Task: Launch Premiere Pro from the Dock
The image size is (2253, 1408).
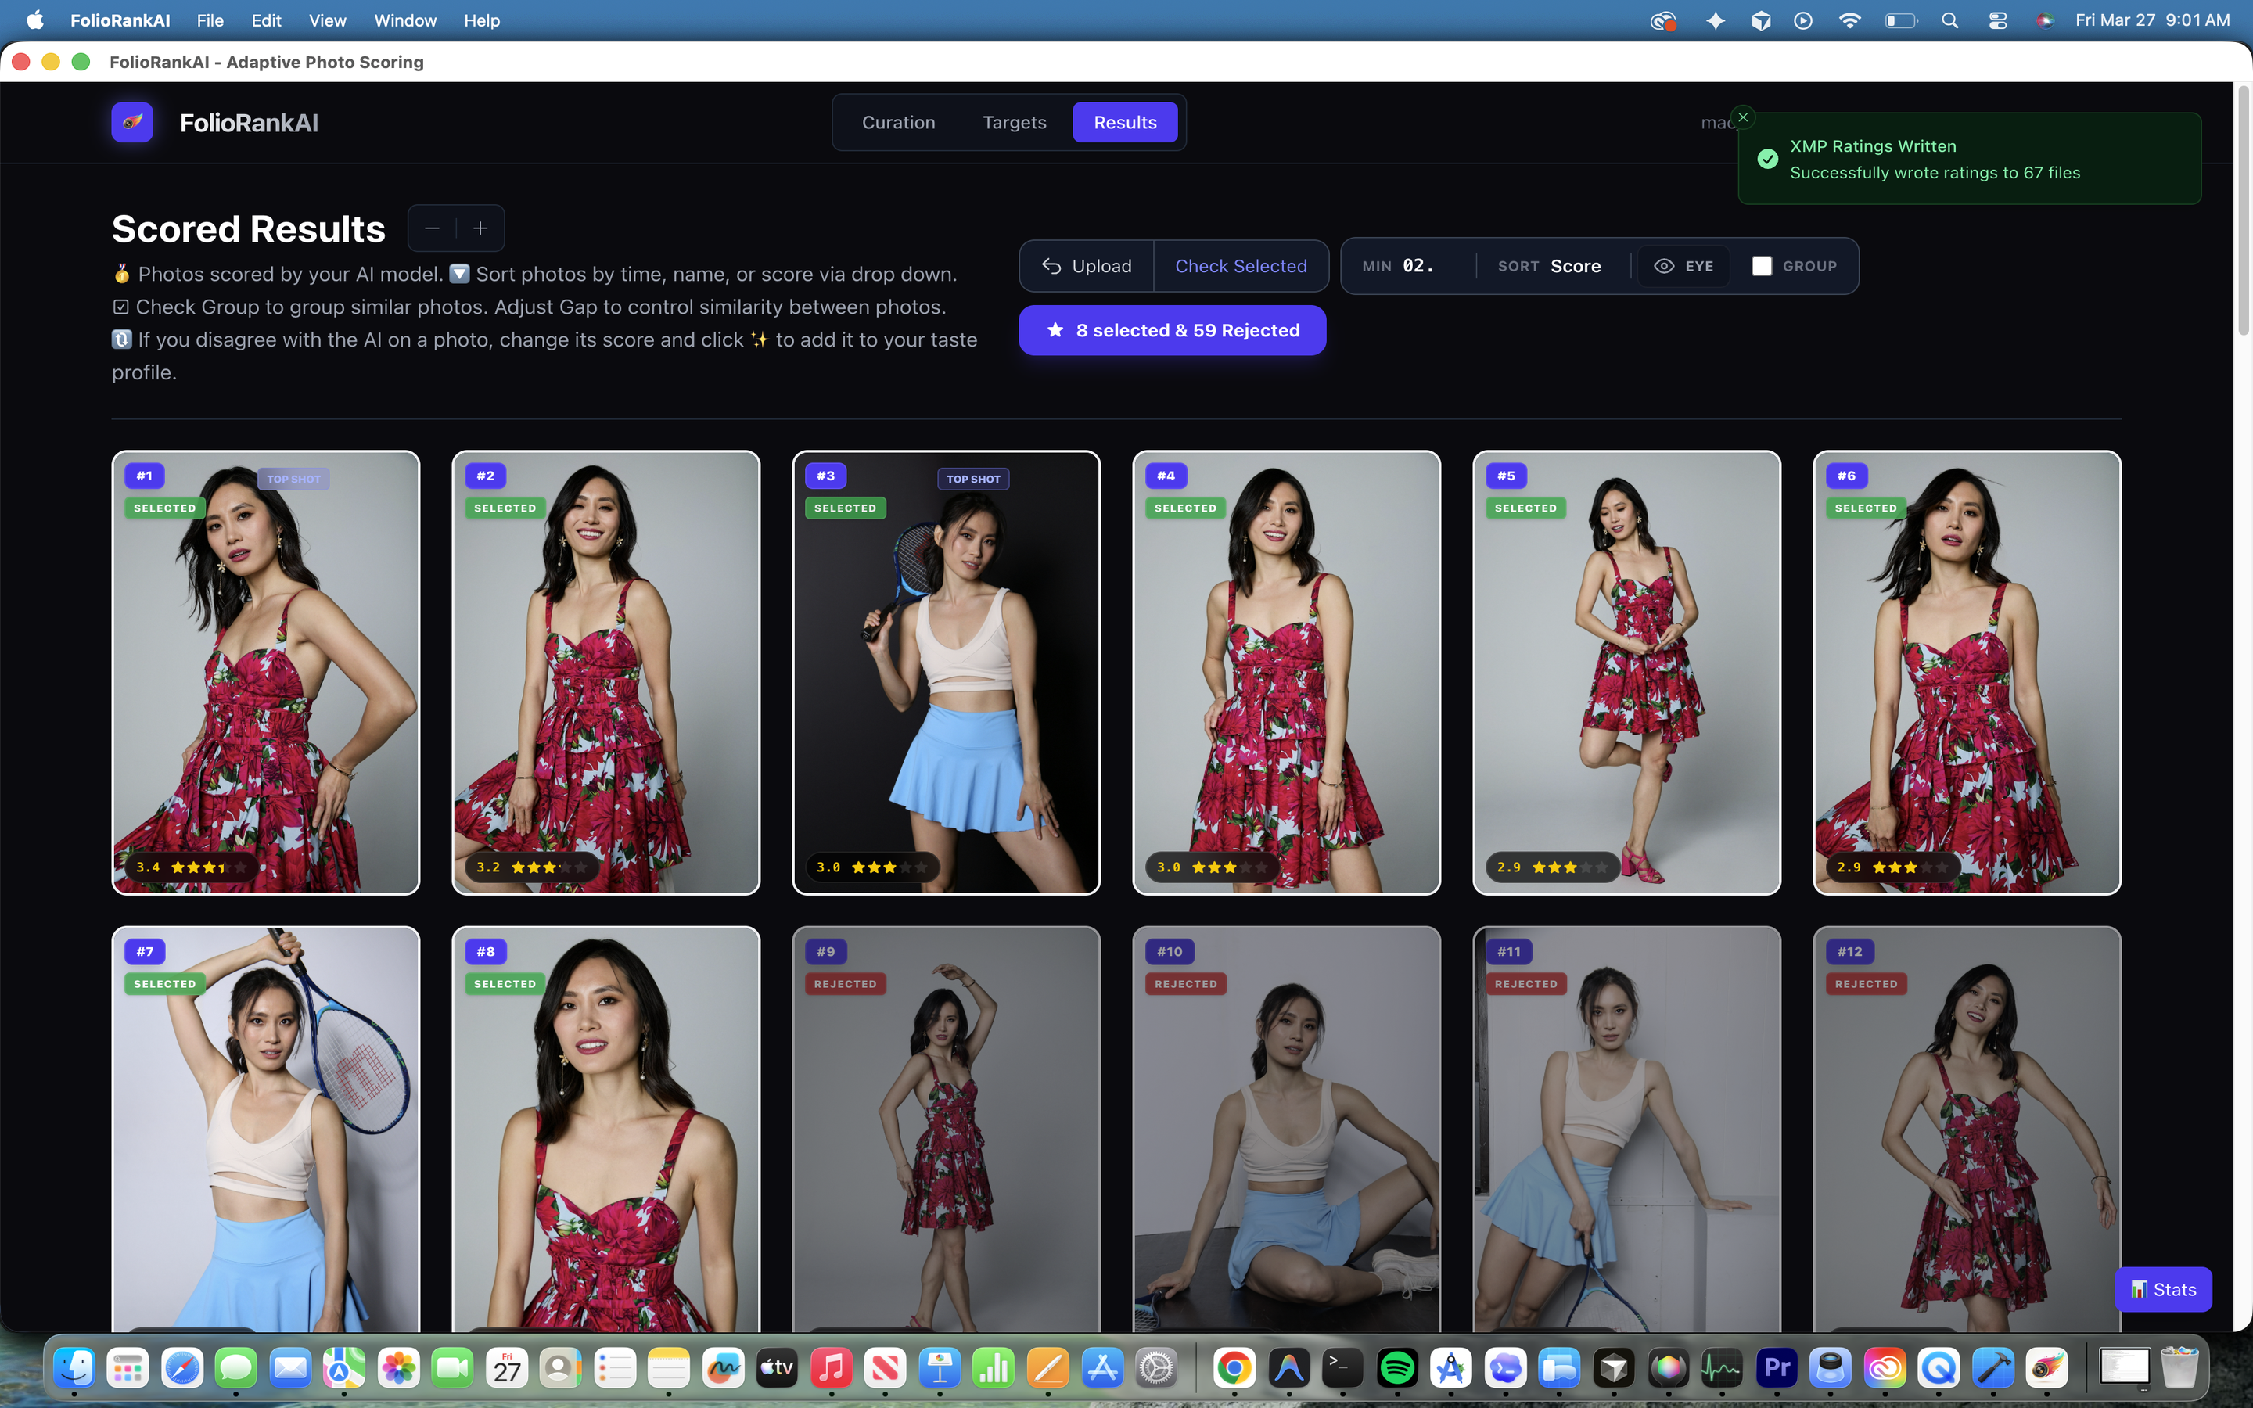Action: click(x=1777, y=1368)
